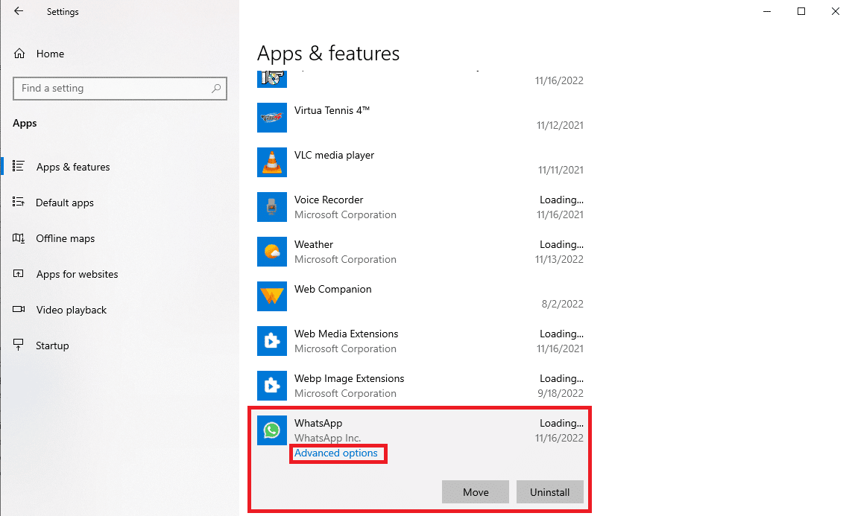This screenshot has height=516, width=852.
Task: Select the VLC media player entry name
Action: click(x=334, y=155)
